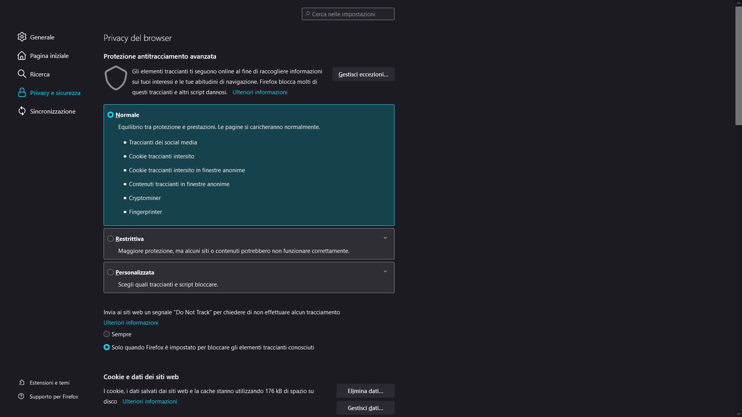This screenshot has height=417, width=742.
Task: Click the vertical page scrollbar thumb
Action: [738, 64]
